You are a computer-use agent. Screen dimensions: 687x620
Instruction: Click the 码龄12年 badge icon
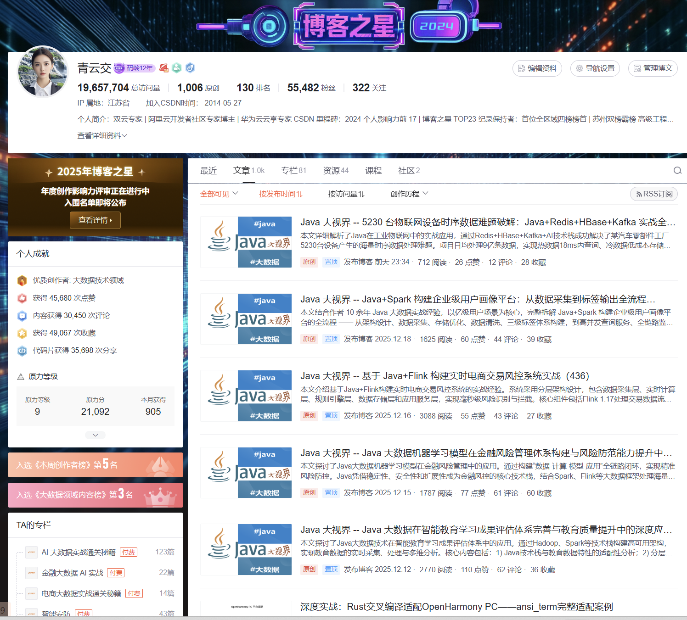click(134, 68)
